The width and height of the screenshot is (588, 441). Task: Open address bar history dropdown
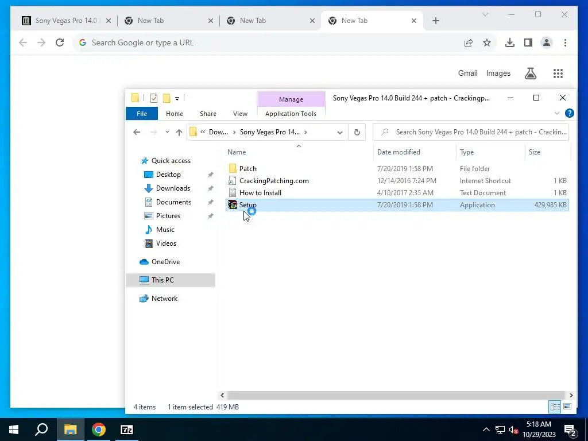pos(340,133)
